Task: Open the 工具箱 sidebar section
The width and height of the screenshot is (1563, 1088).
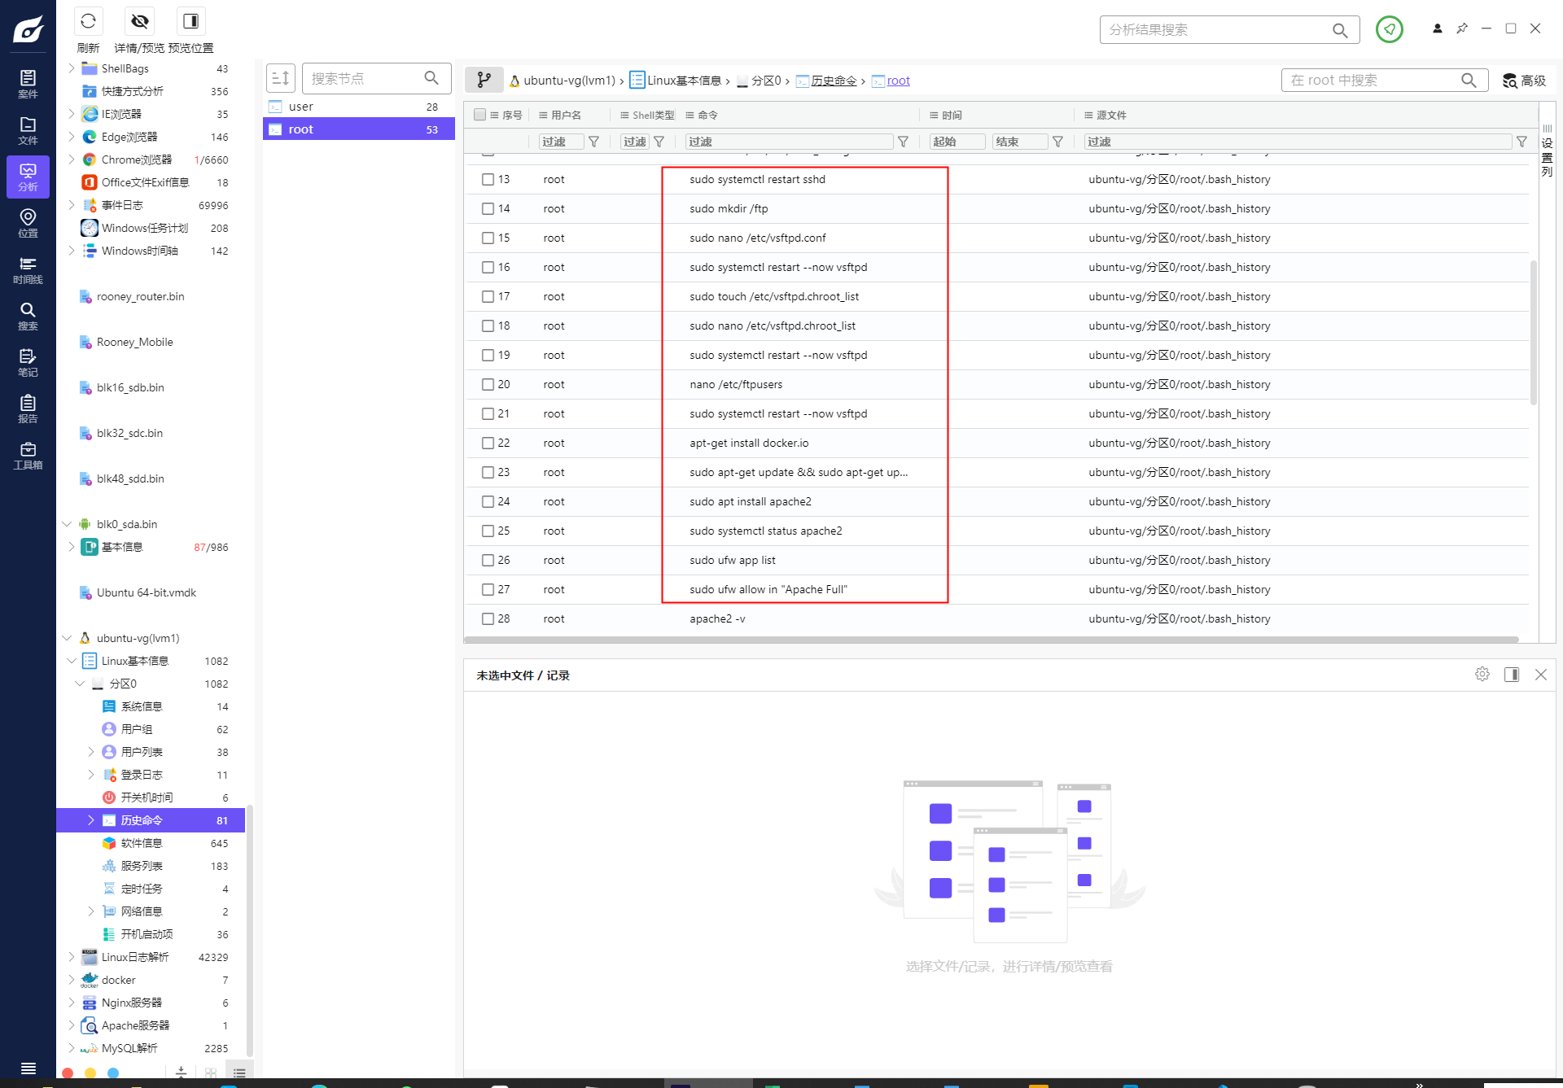Action: coord(28,455)
